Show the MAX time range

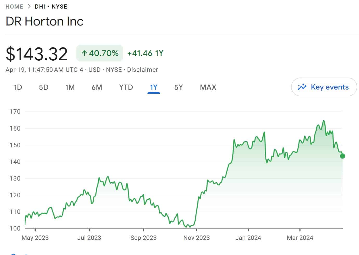208,87
